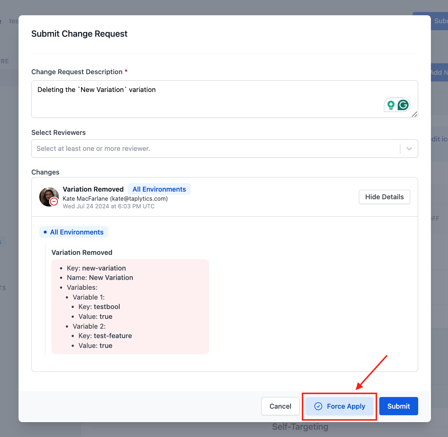Click the partially visible Submit button top right
The image size is (448, 437).
440,21
